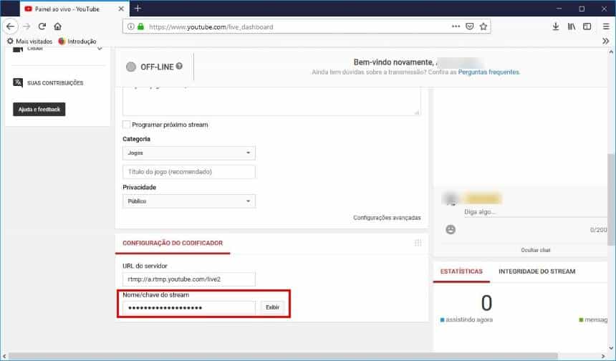This screenshot has height=361, width=616.
Task: Open Configurações avançadas link
Action: 387,218
